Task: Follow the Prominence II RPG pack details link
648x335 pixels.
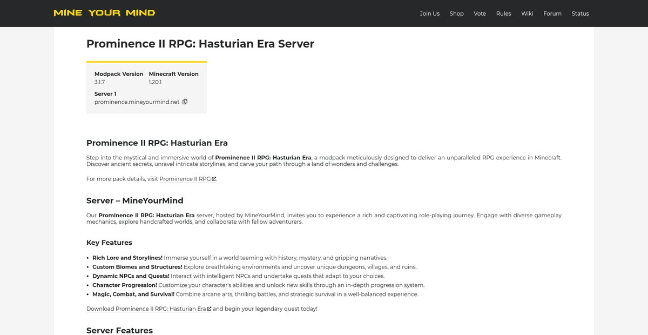Action: [x=185, y=179]
